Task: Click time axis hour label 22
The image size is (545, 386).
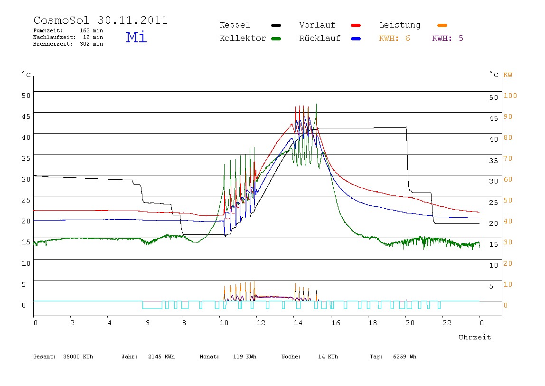Action: [447, 323]
